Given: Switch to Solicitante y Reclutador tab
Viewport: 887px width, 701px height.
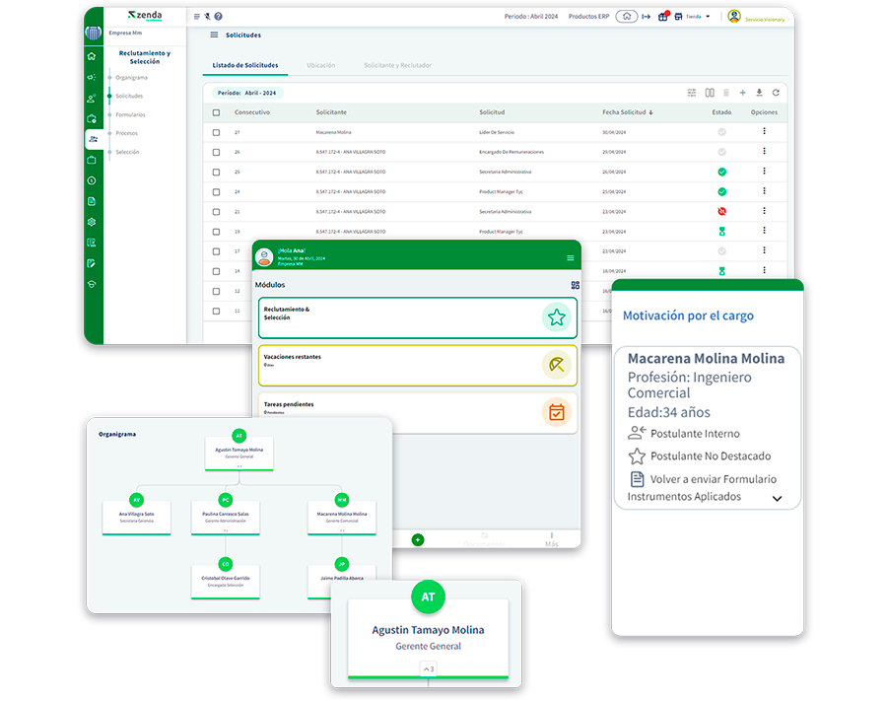Looking at the screenshot, I should (397, 65).
